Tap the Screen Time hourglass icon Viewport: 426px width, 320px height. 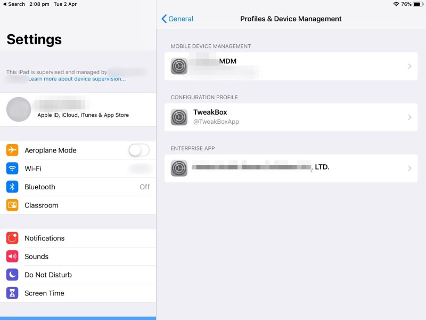[12, 293]
